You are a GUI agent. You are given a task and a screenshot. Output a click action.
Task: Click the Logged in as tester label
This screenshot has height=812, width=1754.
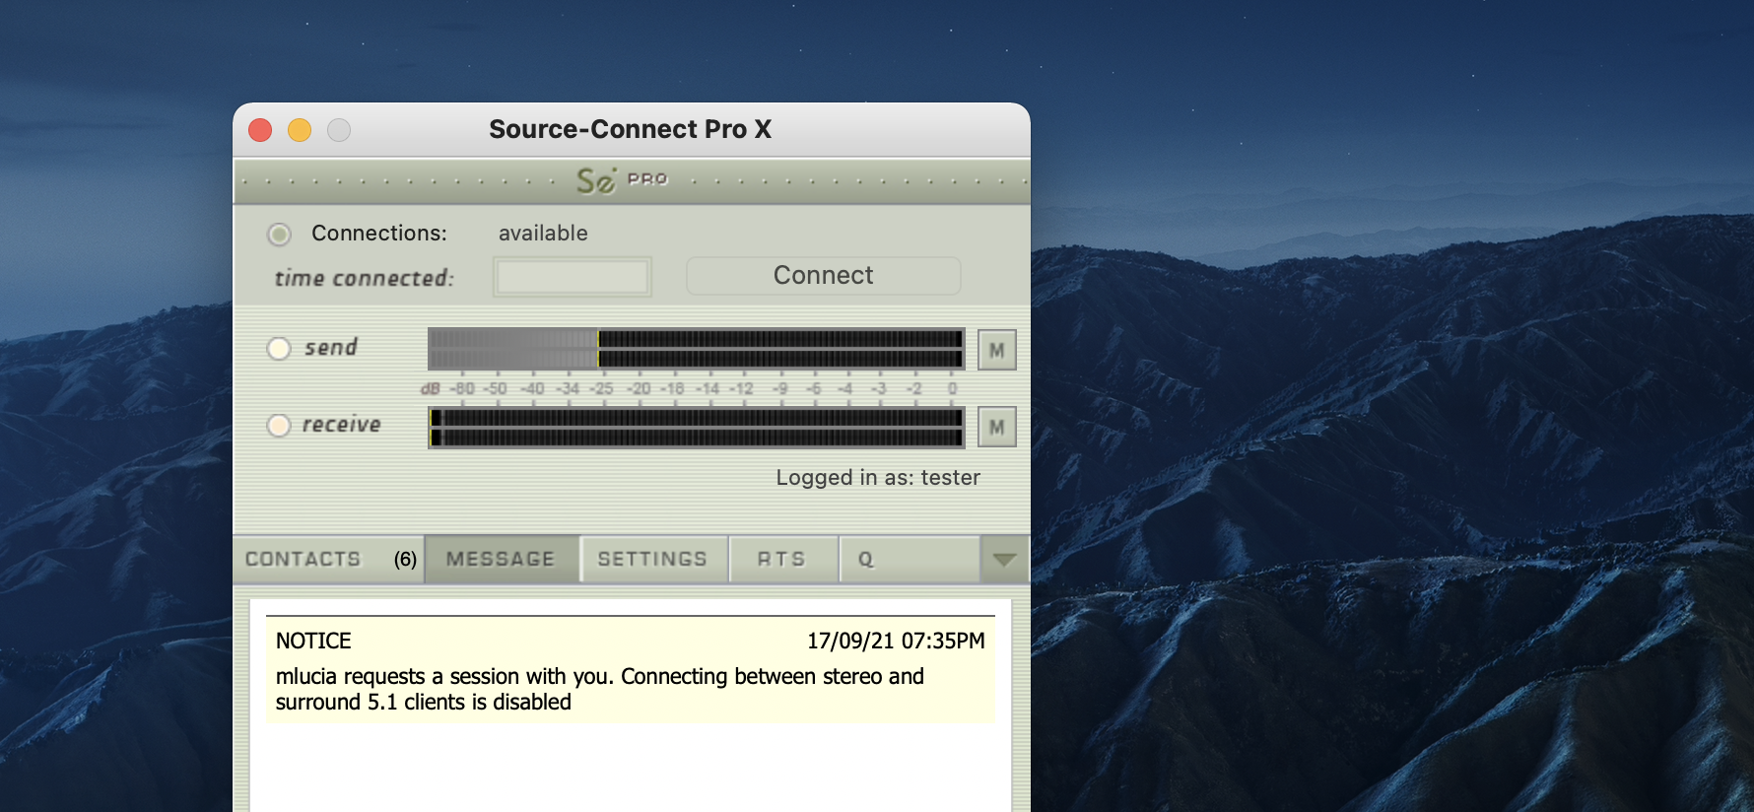pos(877,478)
